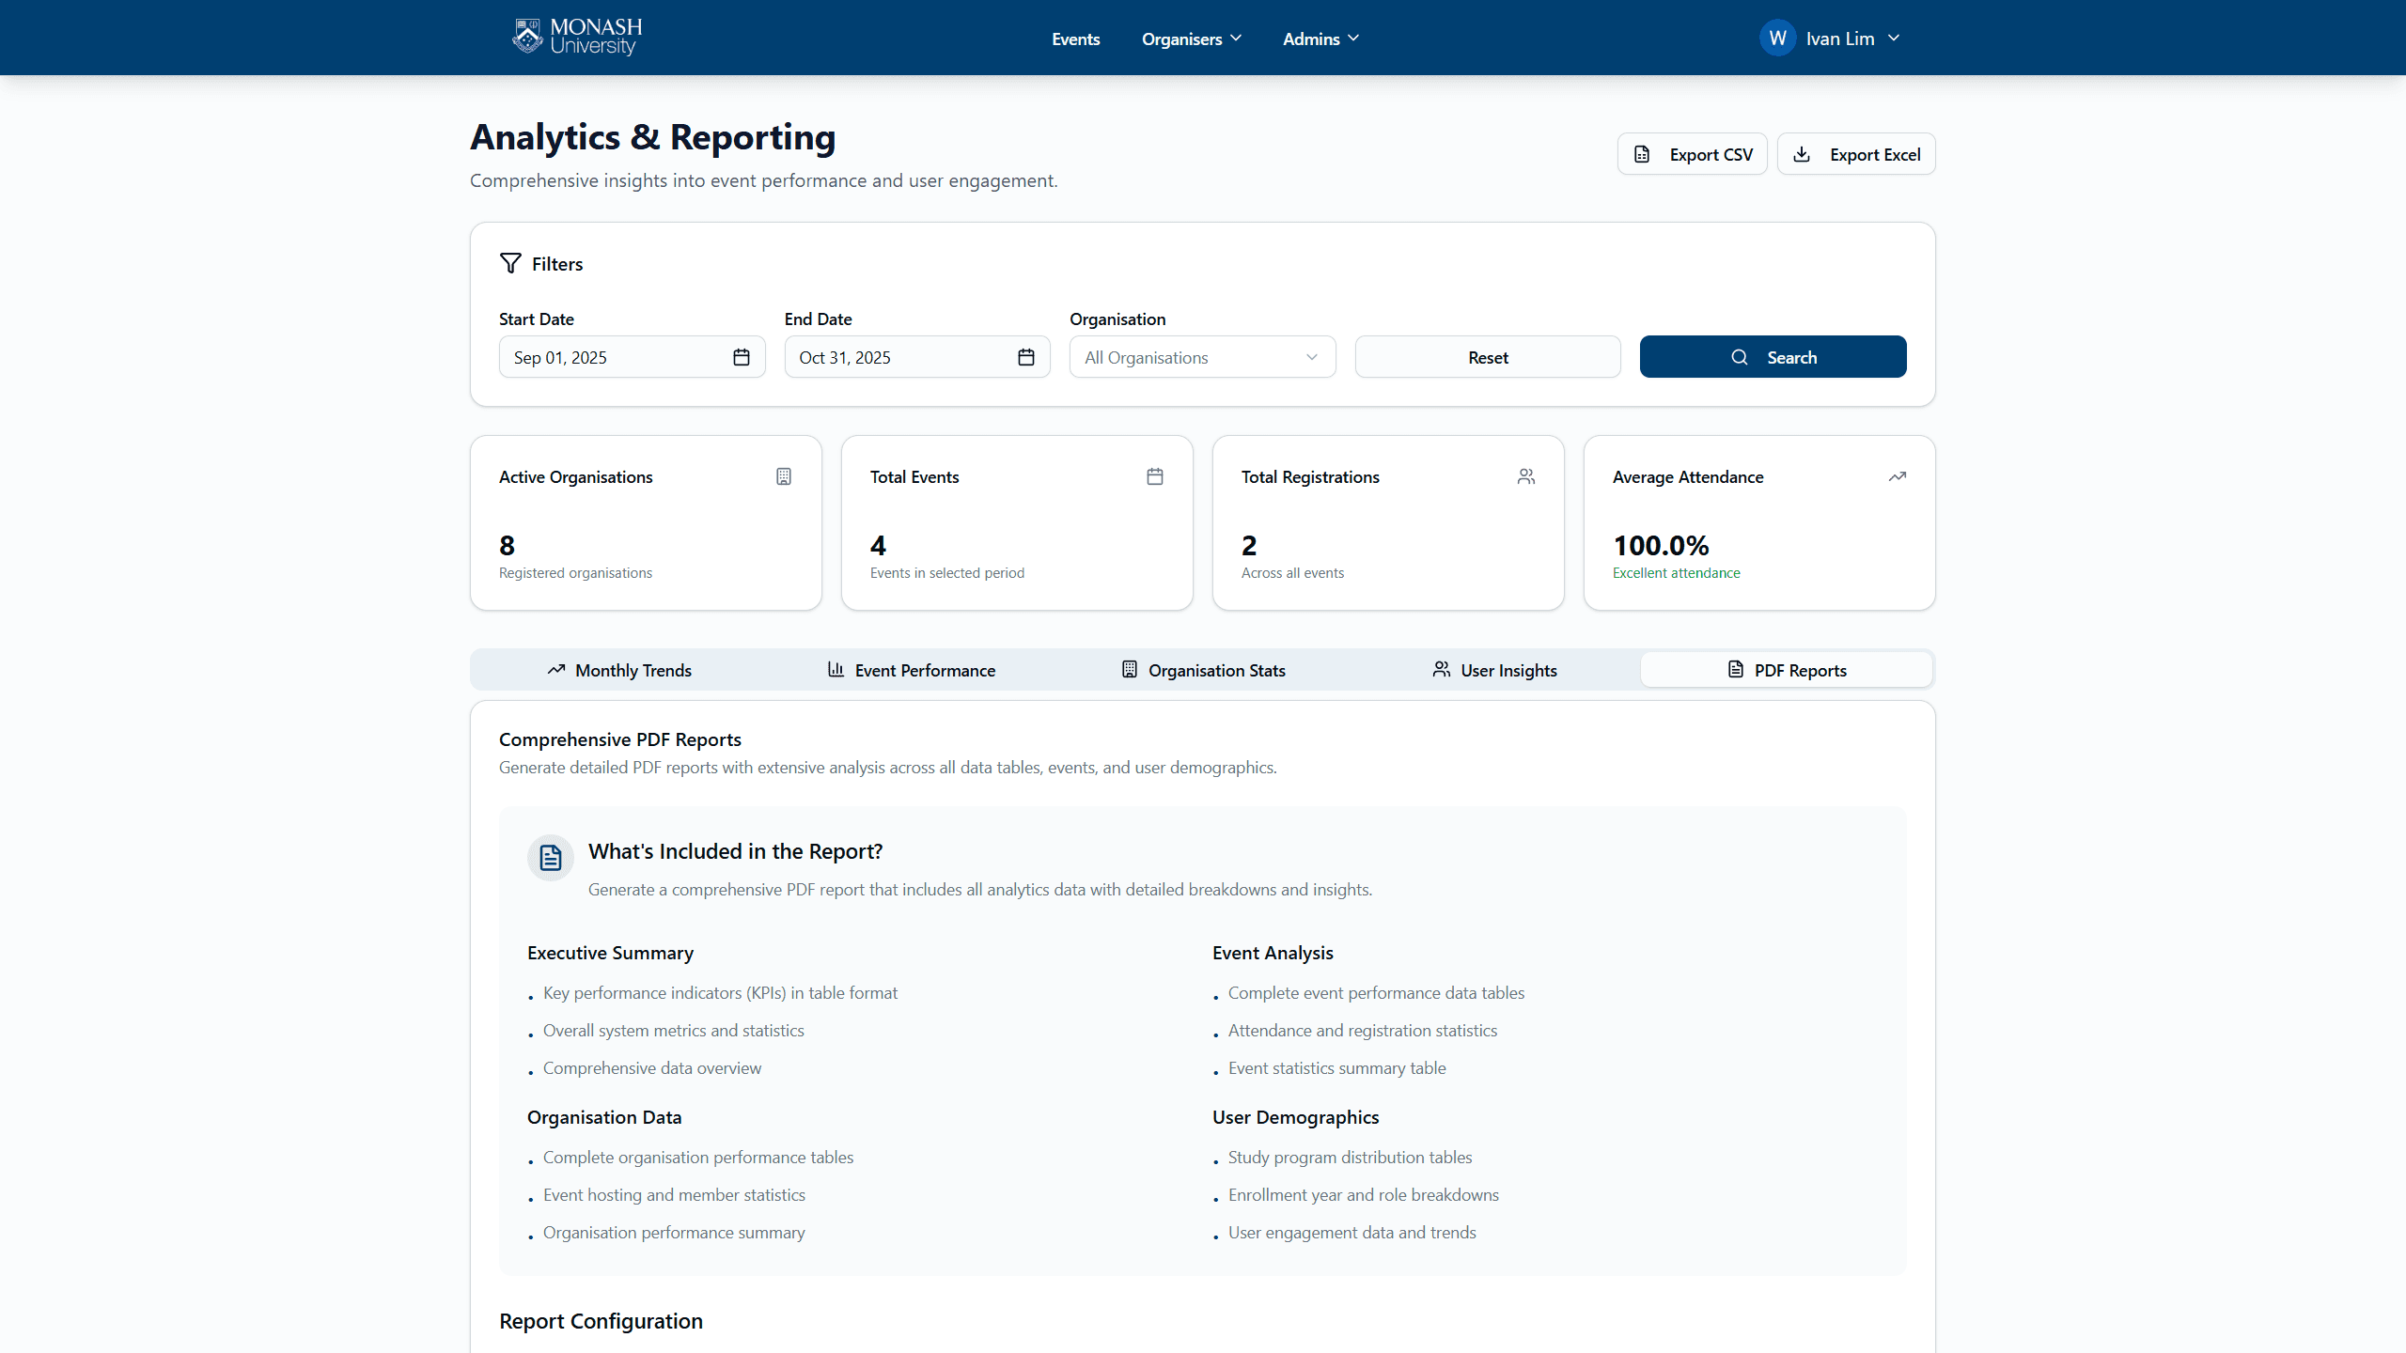The image size is (2406, 1353).
Task: Open the Start Date calendar picker
Action: (742, 357)
